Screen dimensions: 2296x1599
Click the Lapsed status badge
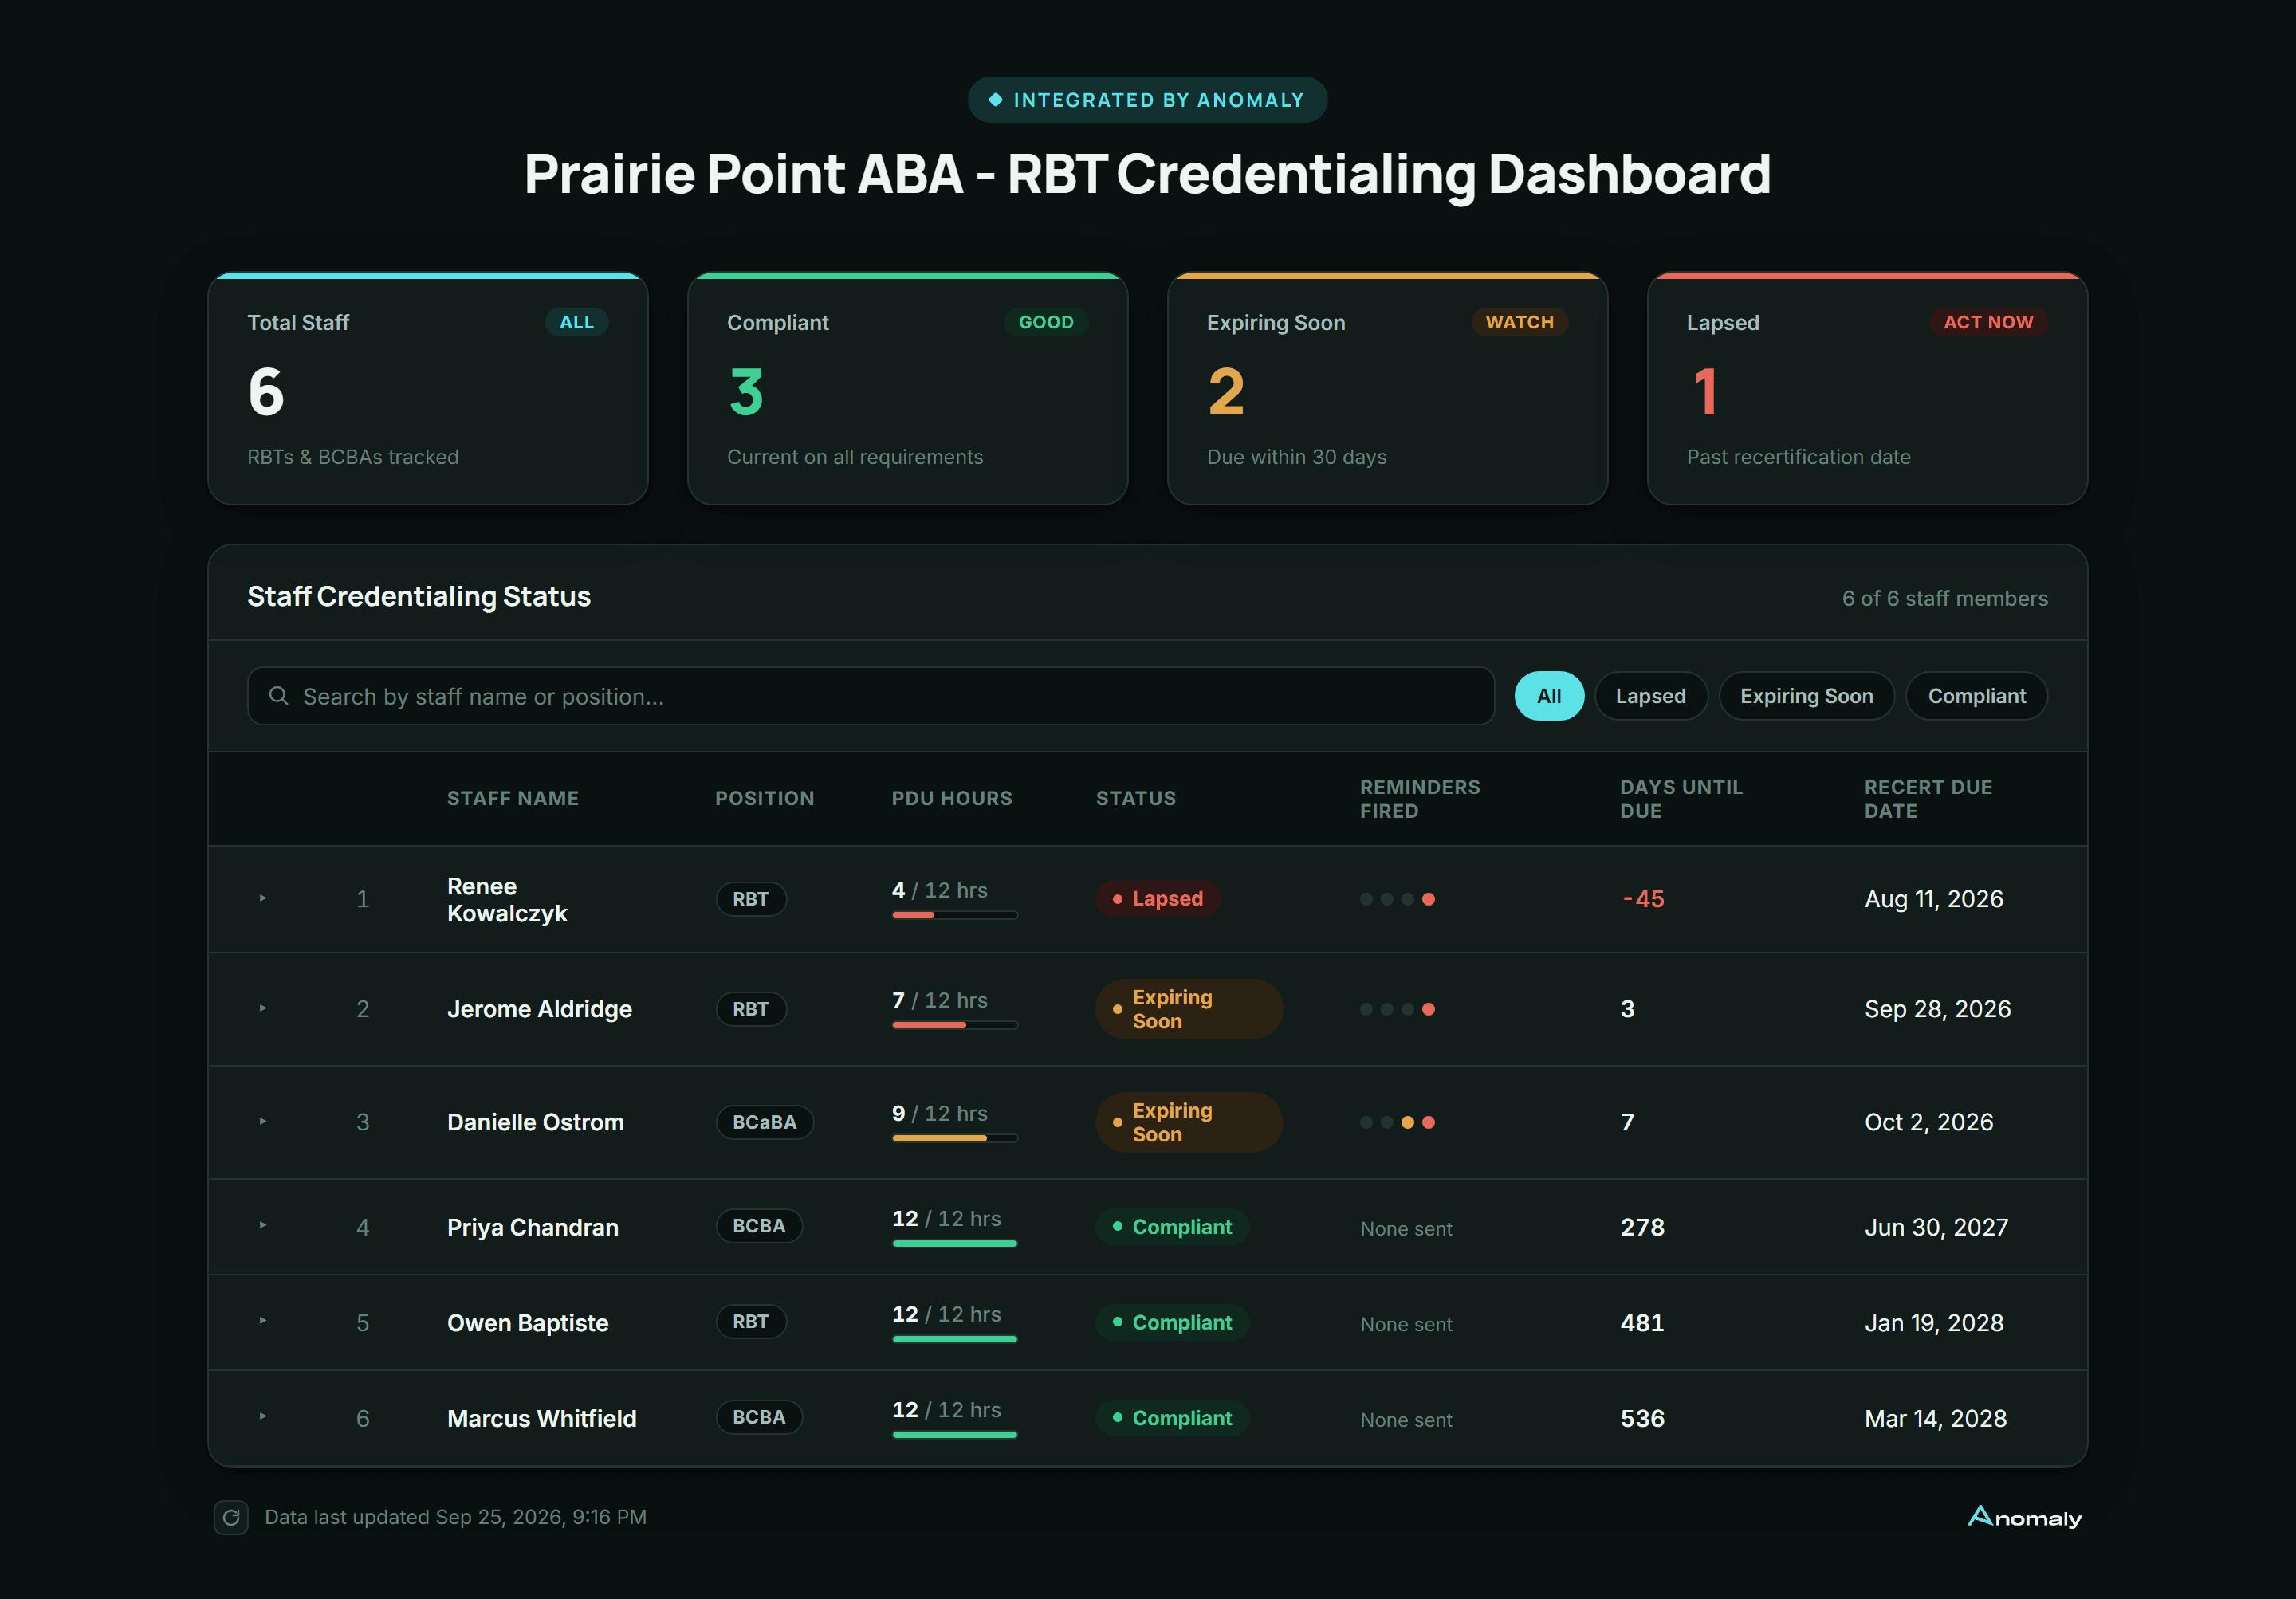pyautogui.click(x=1158, y=898)
